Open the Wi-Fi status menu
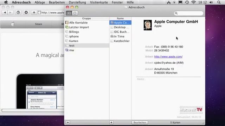 (x=194, y=2)
